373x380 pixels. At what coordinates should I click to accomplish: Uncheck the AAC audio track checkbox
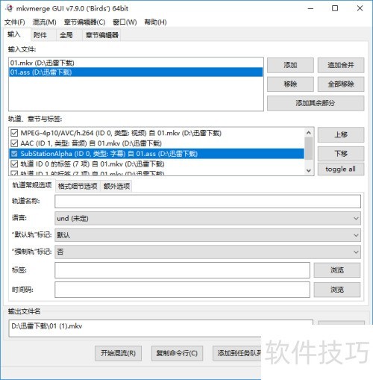(14, 143)
